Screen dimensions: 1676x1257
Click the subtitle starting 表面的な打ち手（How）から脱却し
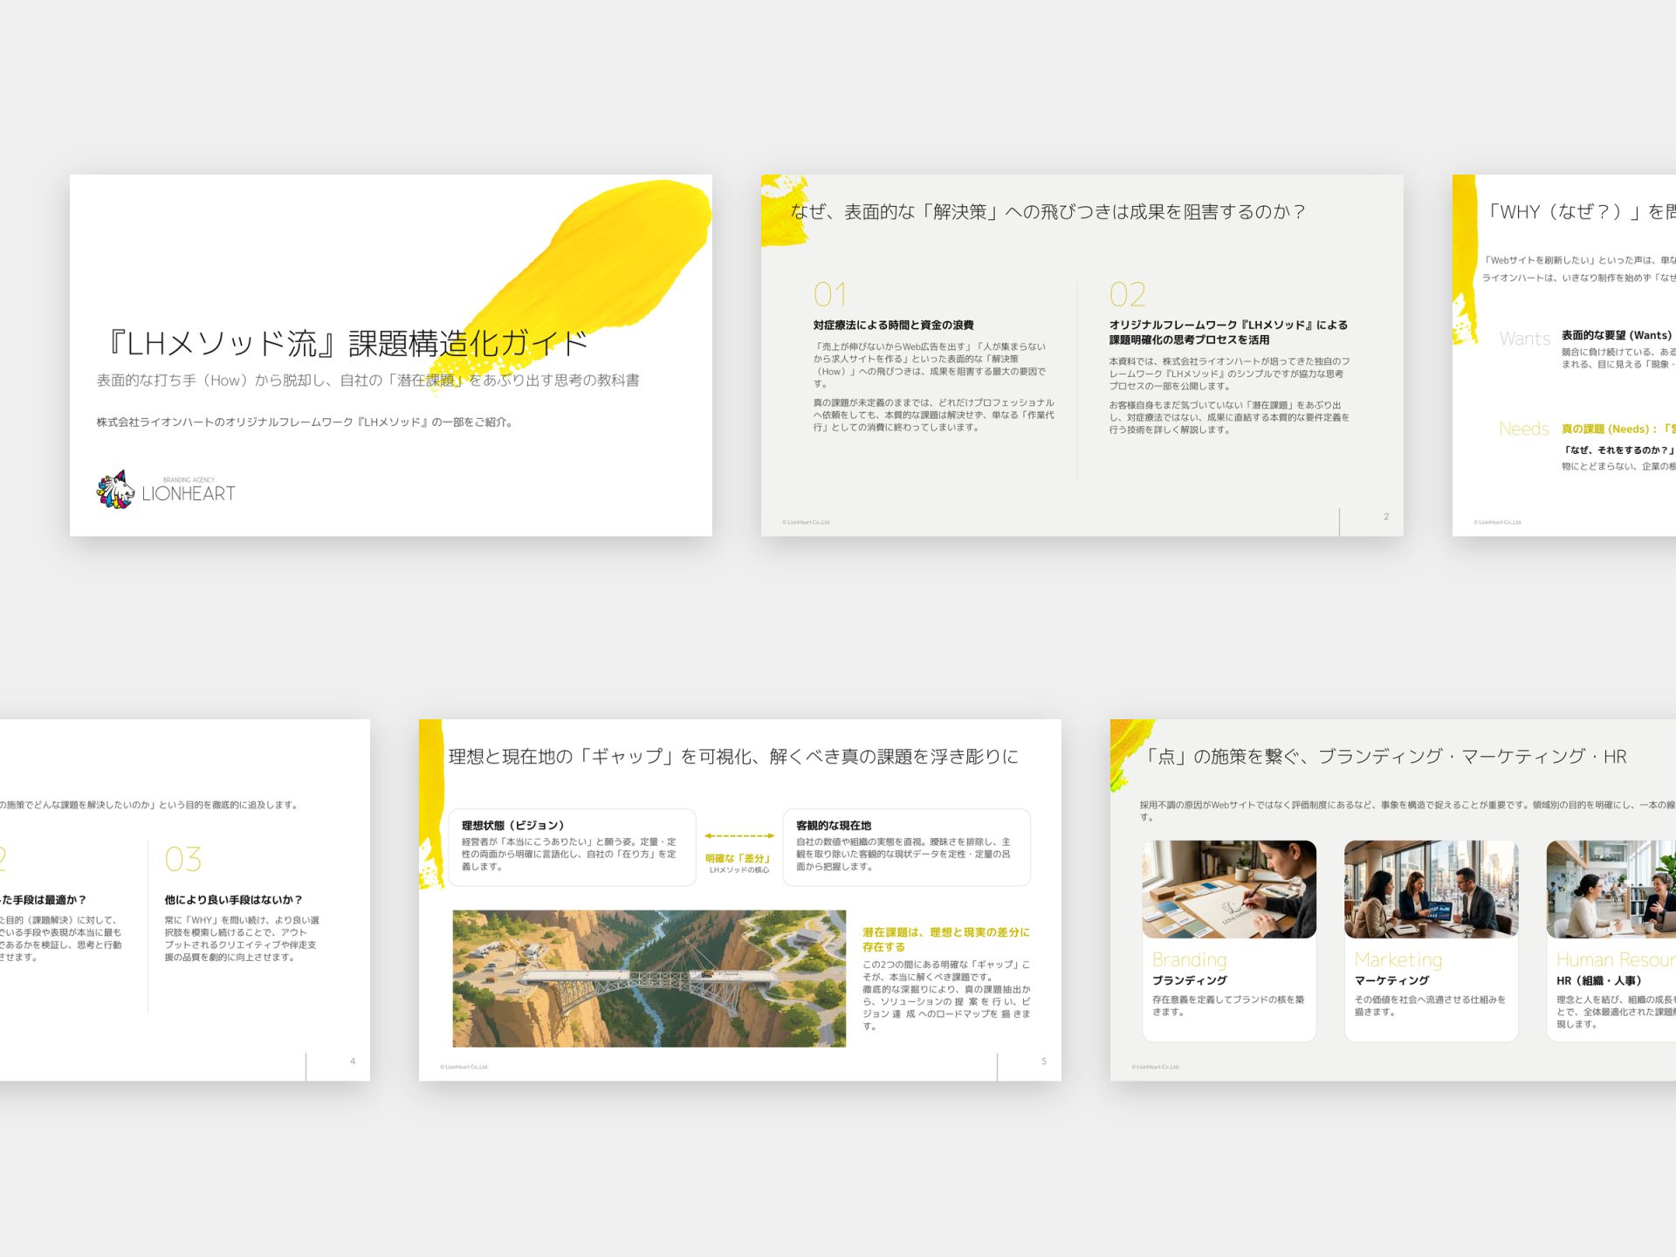pos(367,381)
